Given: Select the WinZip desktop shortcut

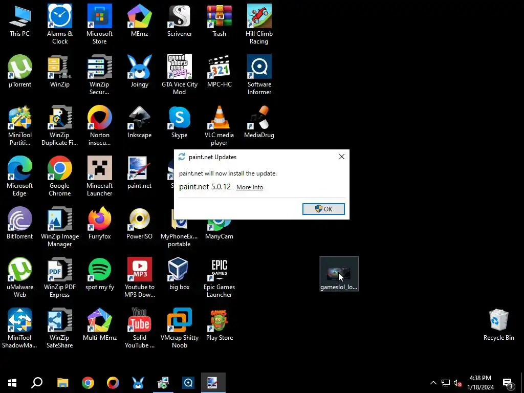Looking at the screenshot, I should (60, 72).
